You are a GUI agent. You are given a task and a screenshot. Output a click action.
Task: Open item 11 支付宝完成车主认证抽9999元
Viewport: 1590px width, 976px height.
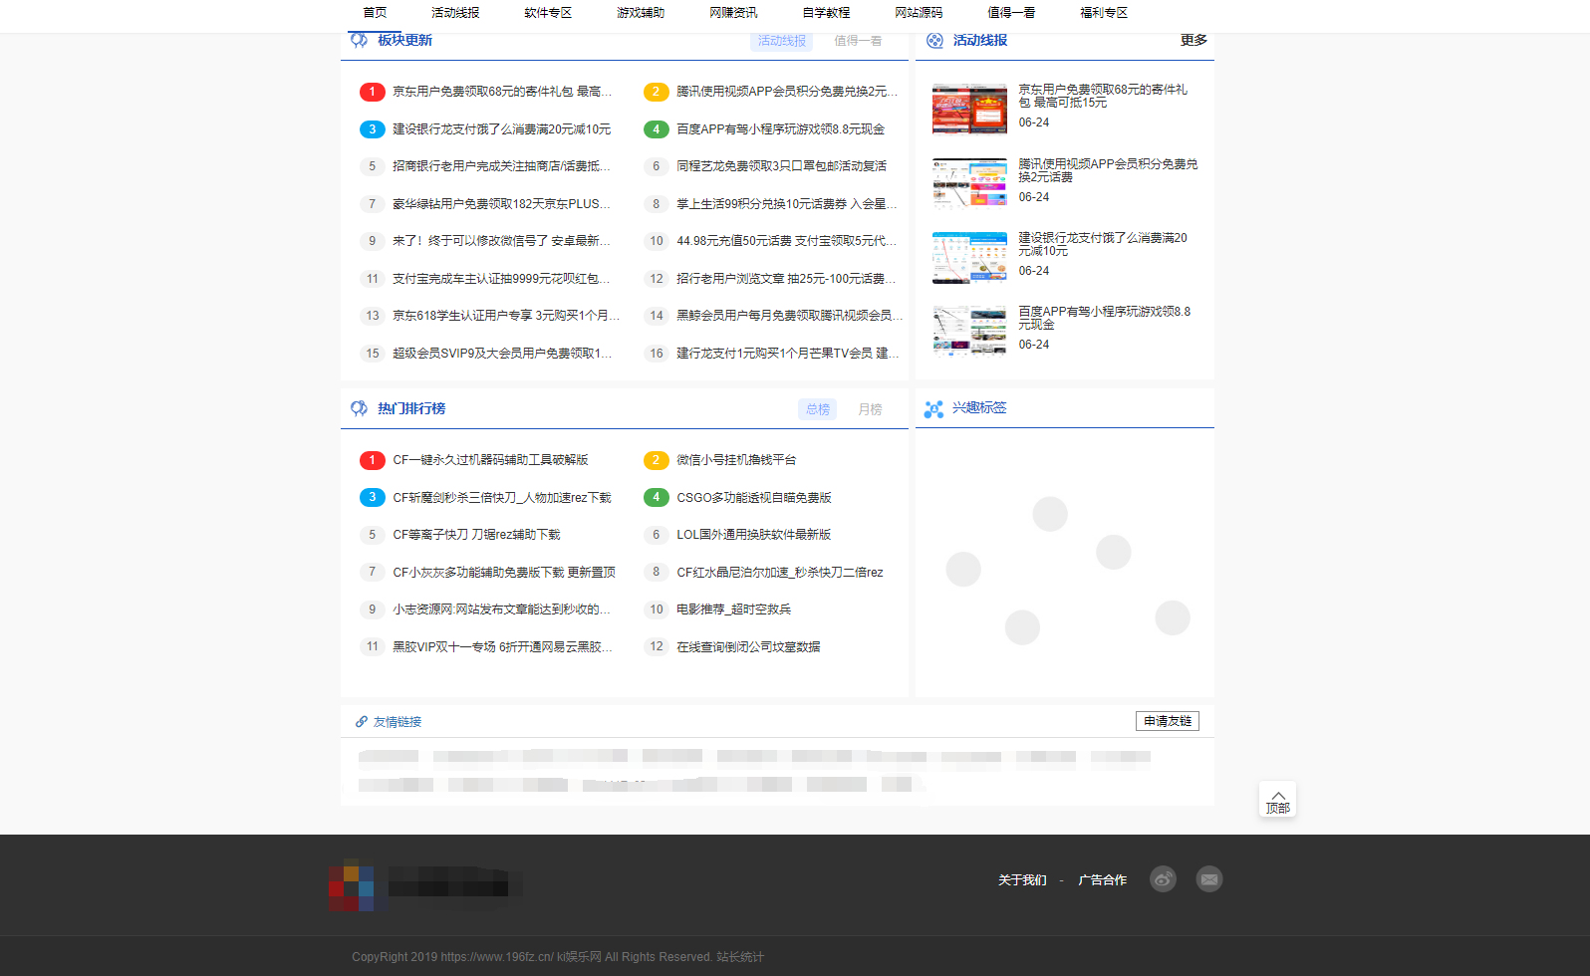coord(501,279)
